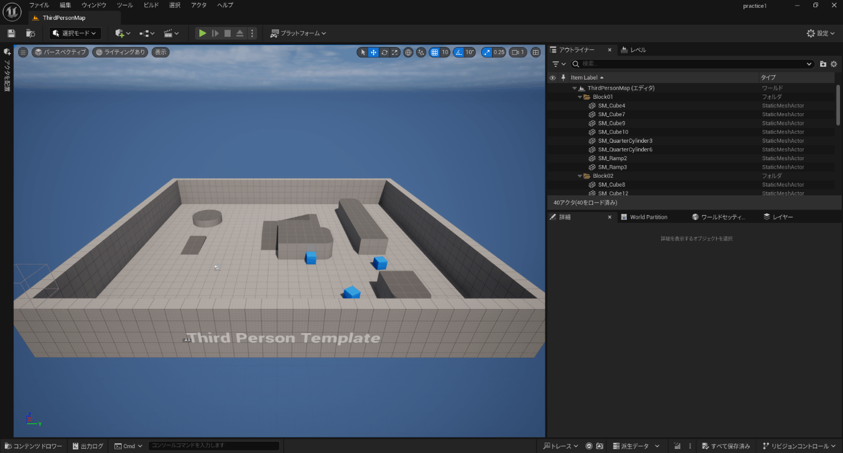
Task: Open the ファイル menu
Action: 39,5
